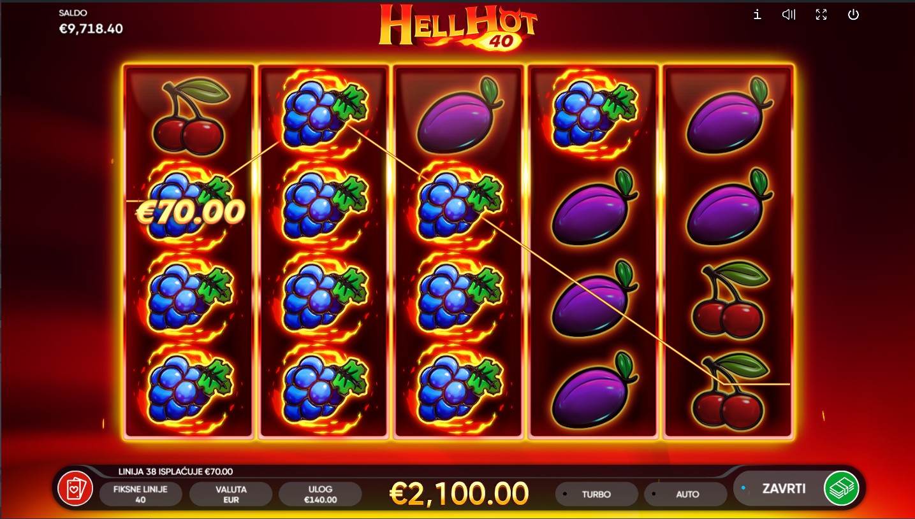Click the €2,100.00 win amount
Image resolution: width=915 pixels, height=519 pixels.
click(x=459, y=494)
